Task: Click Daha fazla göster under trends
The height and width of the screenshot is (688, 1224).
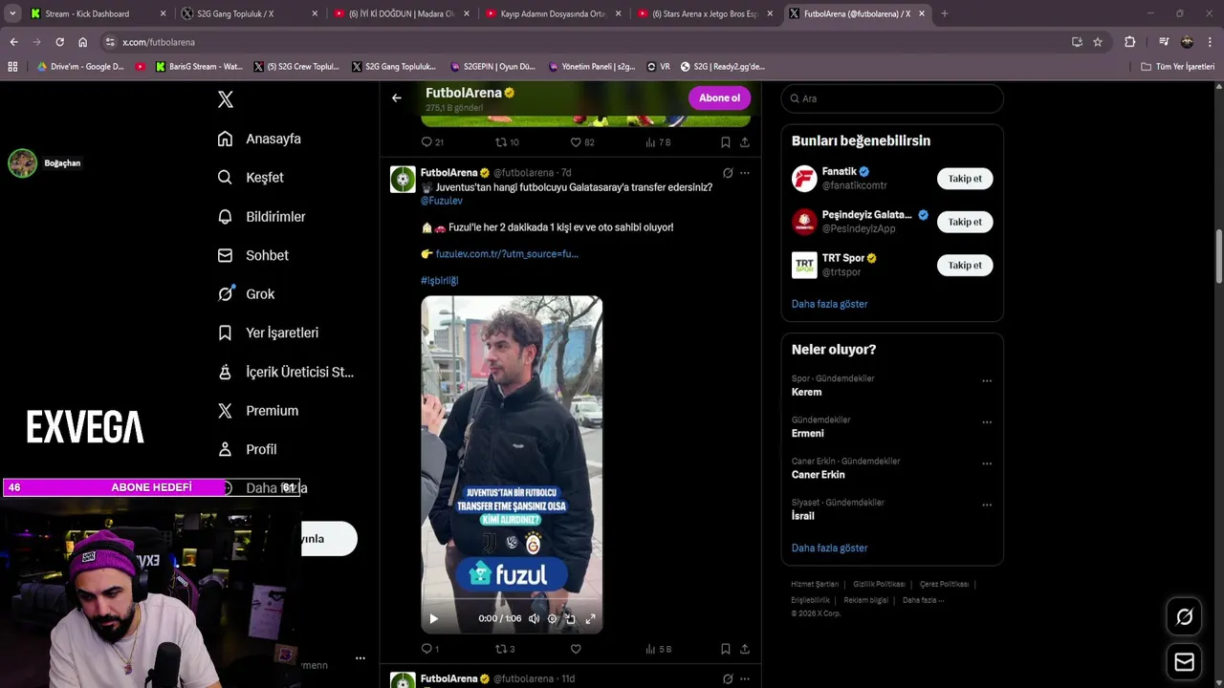Action: (829, 548)
